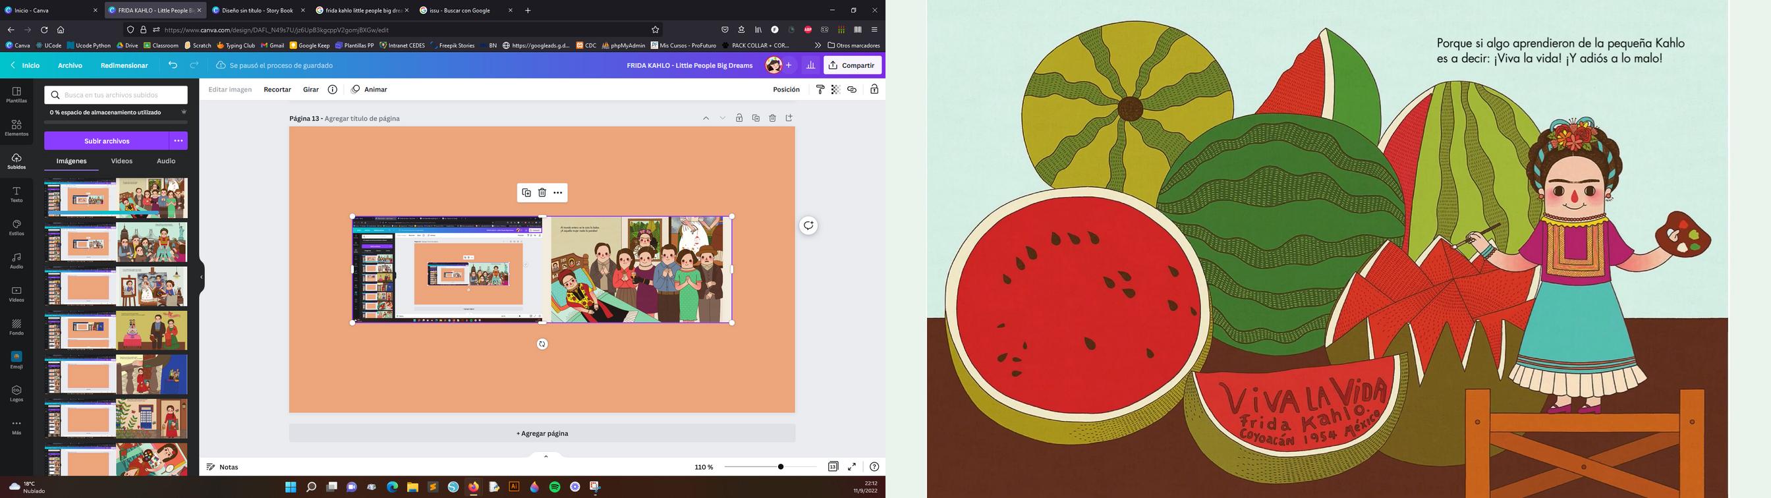This screenshot has width=1771, height=498.
Task: Switch to the Diseño sin título browser tab
Action: pyautogui.click(x=258, y=11)
